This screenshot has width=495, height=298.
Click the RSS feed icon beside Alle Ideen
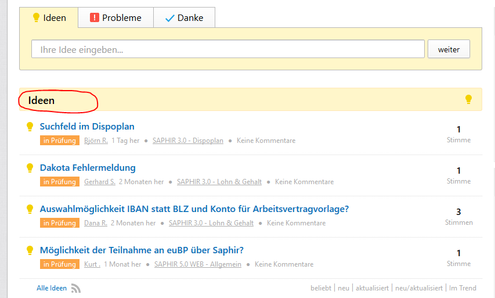(x=76, y=288)
